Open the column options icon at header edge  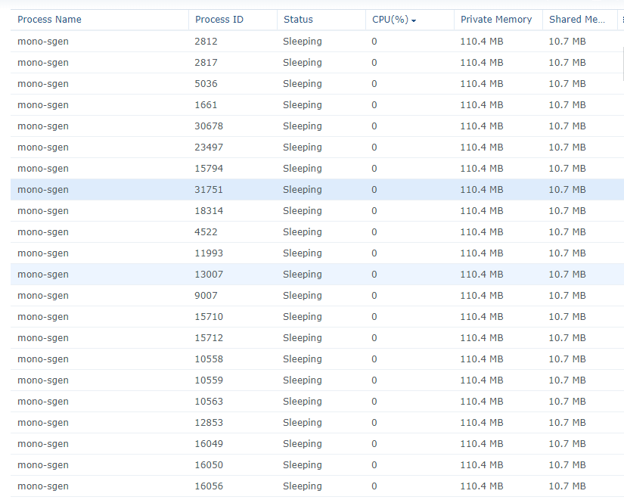[622, 20]
